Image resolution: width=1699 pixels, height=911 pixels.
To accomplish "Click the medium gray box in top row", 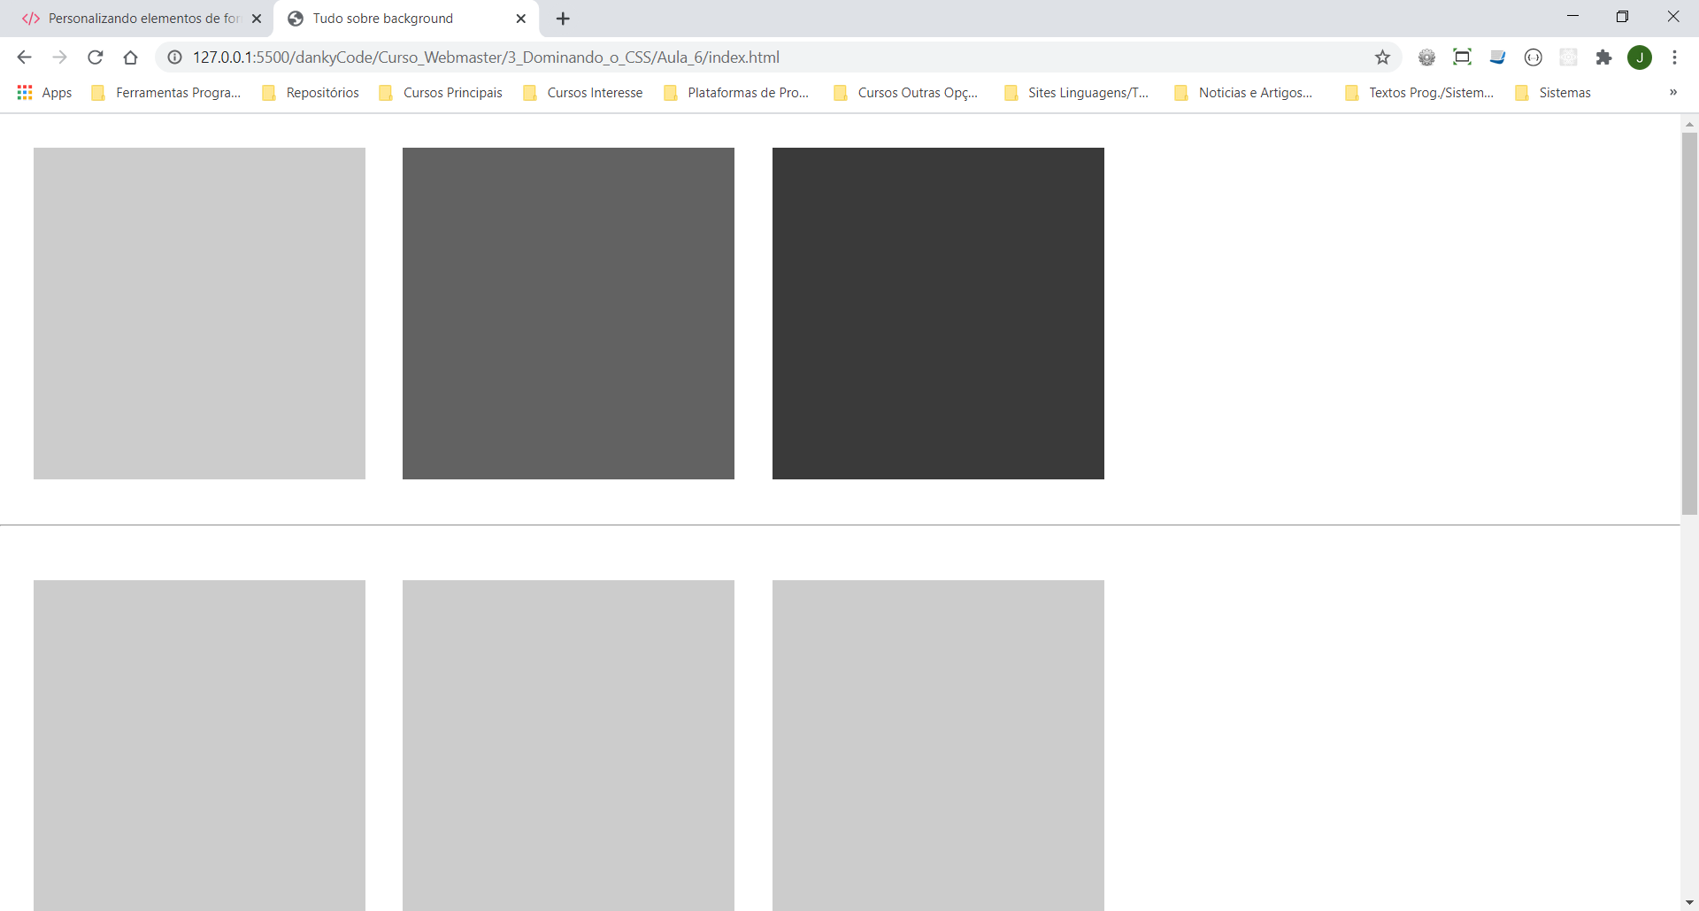I will [568, 313].
